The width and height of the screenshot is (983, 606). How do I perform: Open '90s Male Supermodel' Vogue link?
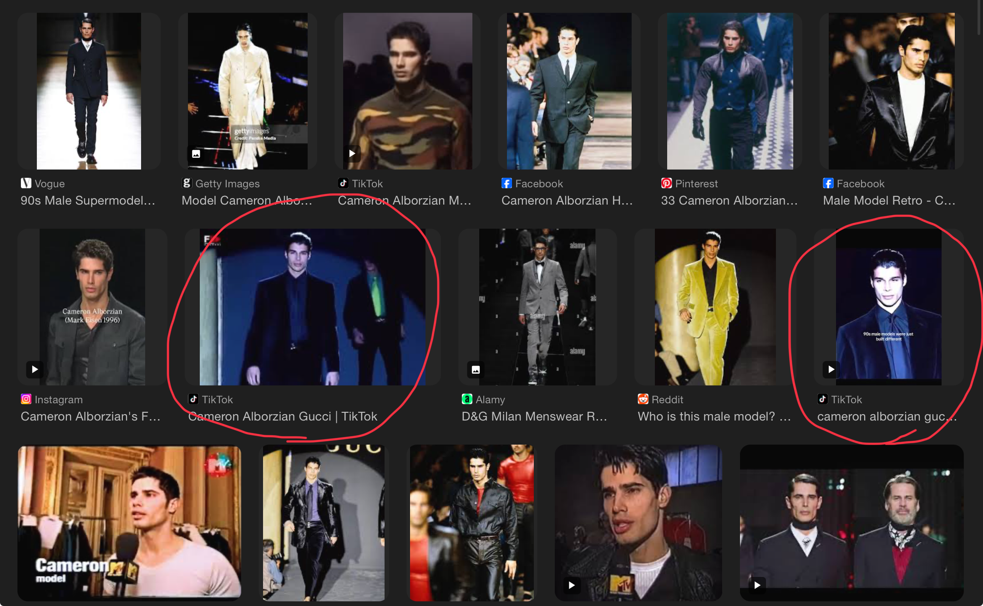click(88, 200)
